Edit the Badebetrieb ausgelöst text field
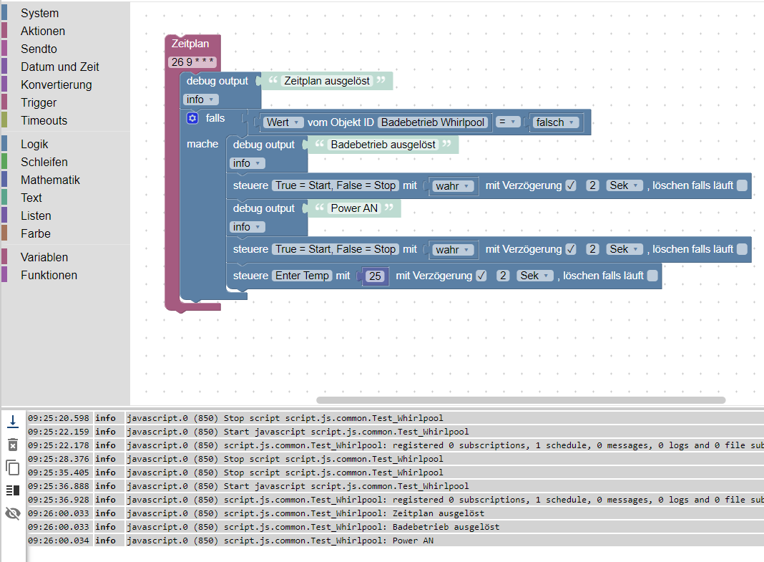The width and height of the screenshot is (764, 562). pyautogui.click(x=383, y=145)
